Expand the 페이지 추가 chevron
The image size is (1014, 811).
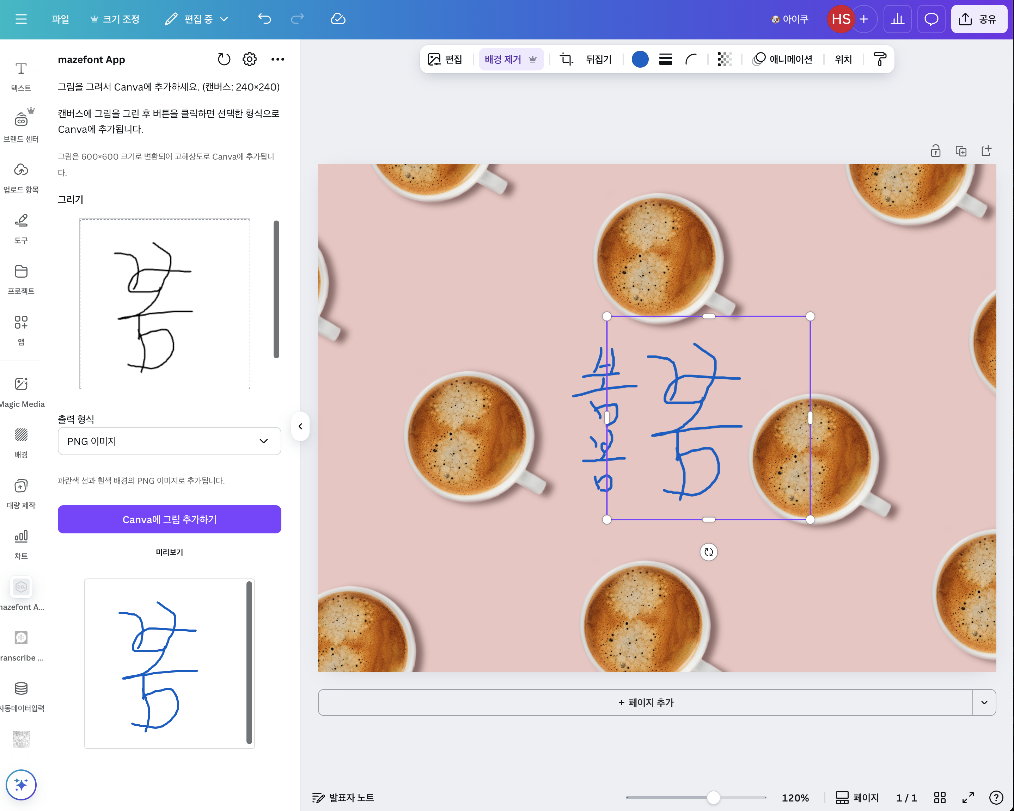(x=984, y=702)
